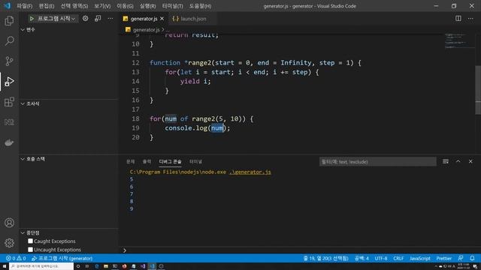This screenshot has width=481, height=270.
Task: Clear the debug console output
Action: (x=446, y=161)
